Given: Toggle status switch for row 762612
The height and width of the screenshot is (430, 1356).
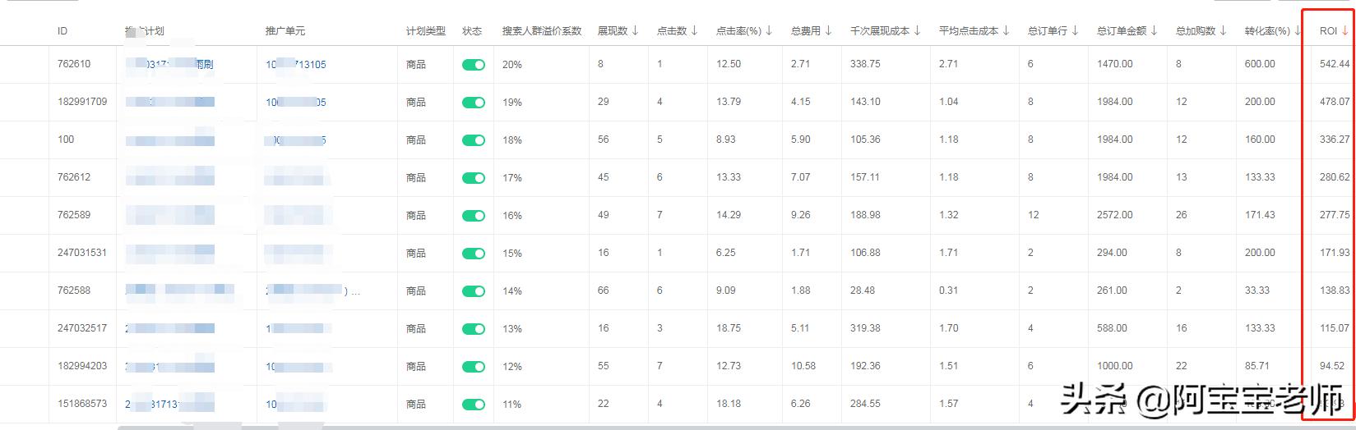Looking at the screenshot, I should (474, 178).
